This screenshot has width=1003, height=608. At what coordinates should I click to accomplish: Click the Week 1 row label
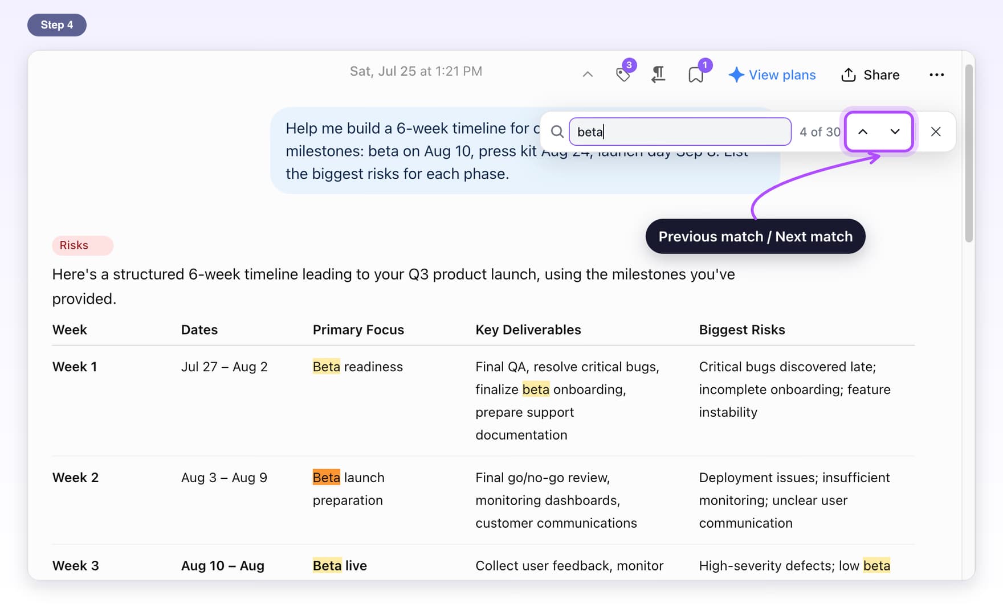[x=75, y=367]
